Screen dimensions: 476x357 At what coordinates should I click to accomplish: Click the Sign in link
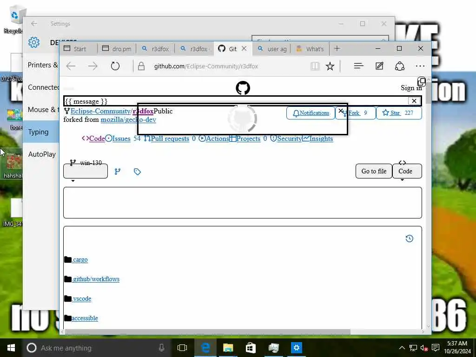click(x=411, y=88)
